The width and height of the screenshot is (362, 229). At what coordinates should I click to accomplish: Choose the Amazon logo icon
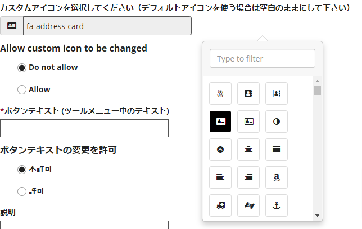[x=277, y=177]
